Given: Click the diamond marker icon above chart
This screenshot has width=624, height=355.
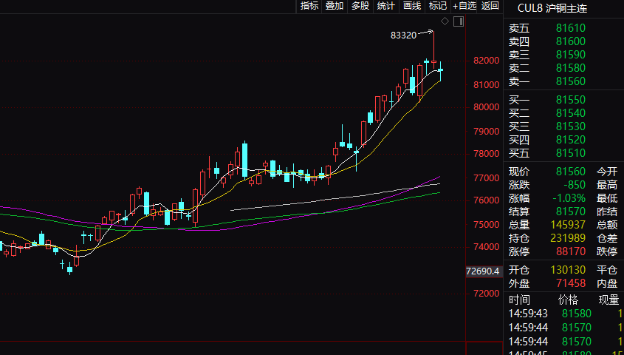Looking at the screenshot, I should [x=445, y=21].
